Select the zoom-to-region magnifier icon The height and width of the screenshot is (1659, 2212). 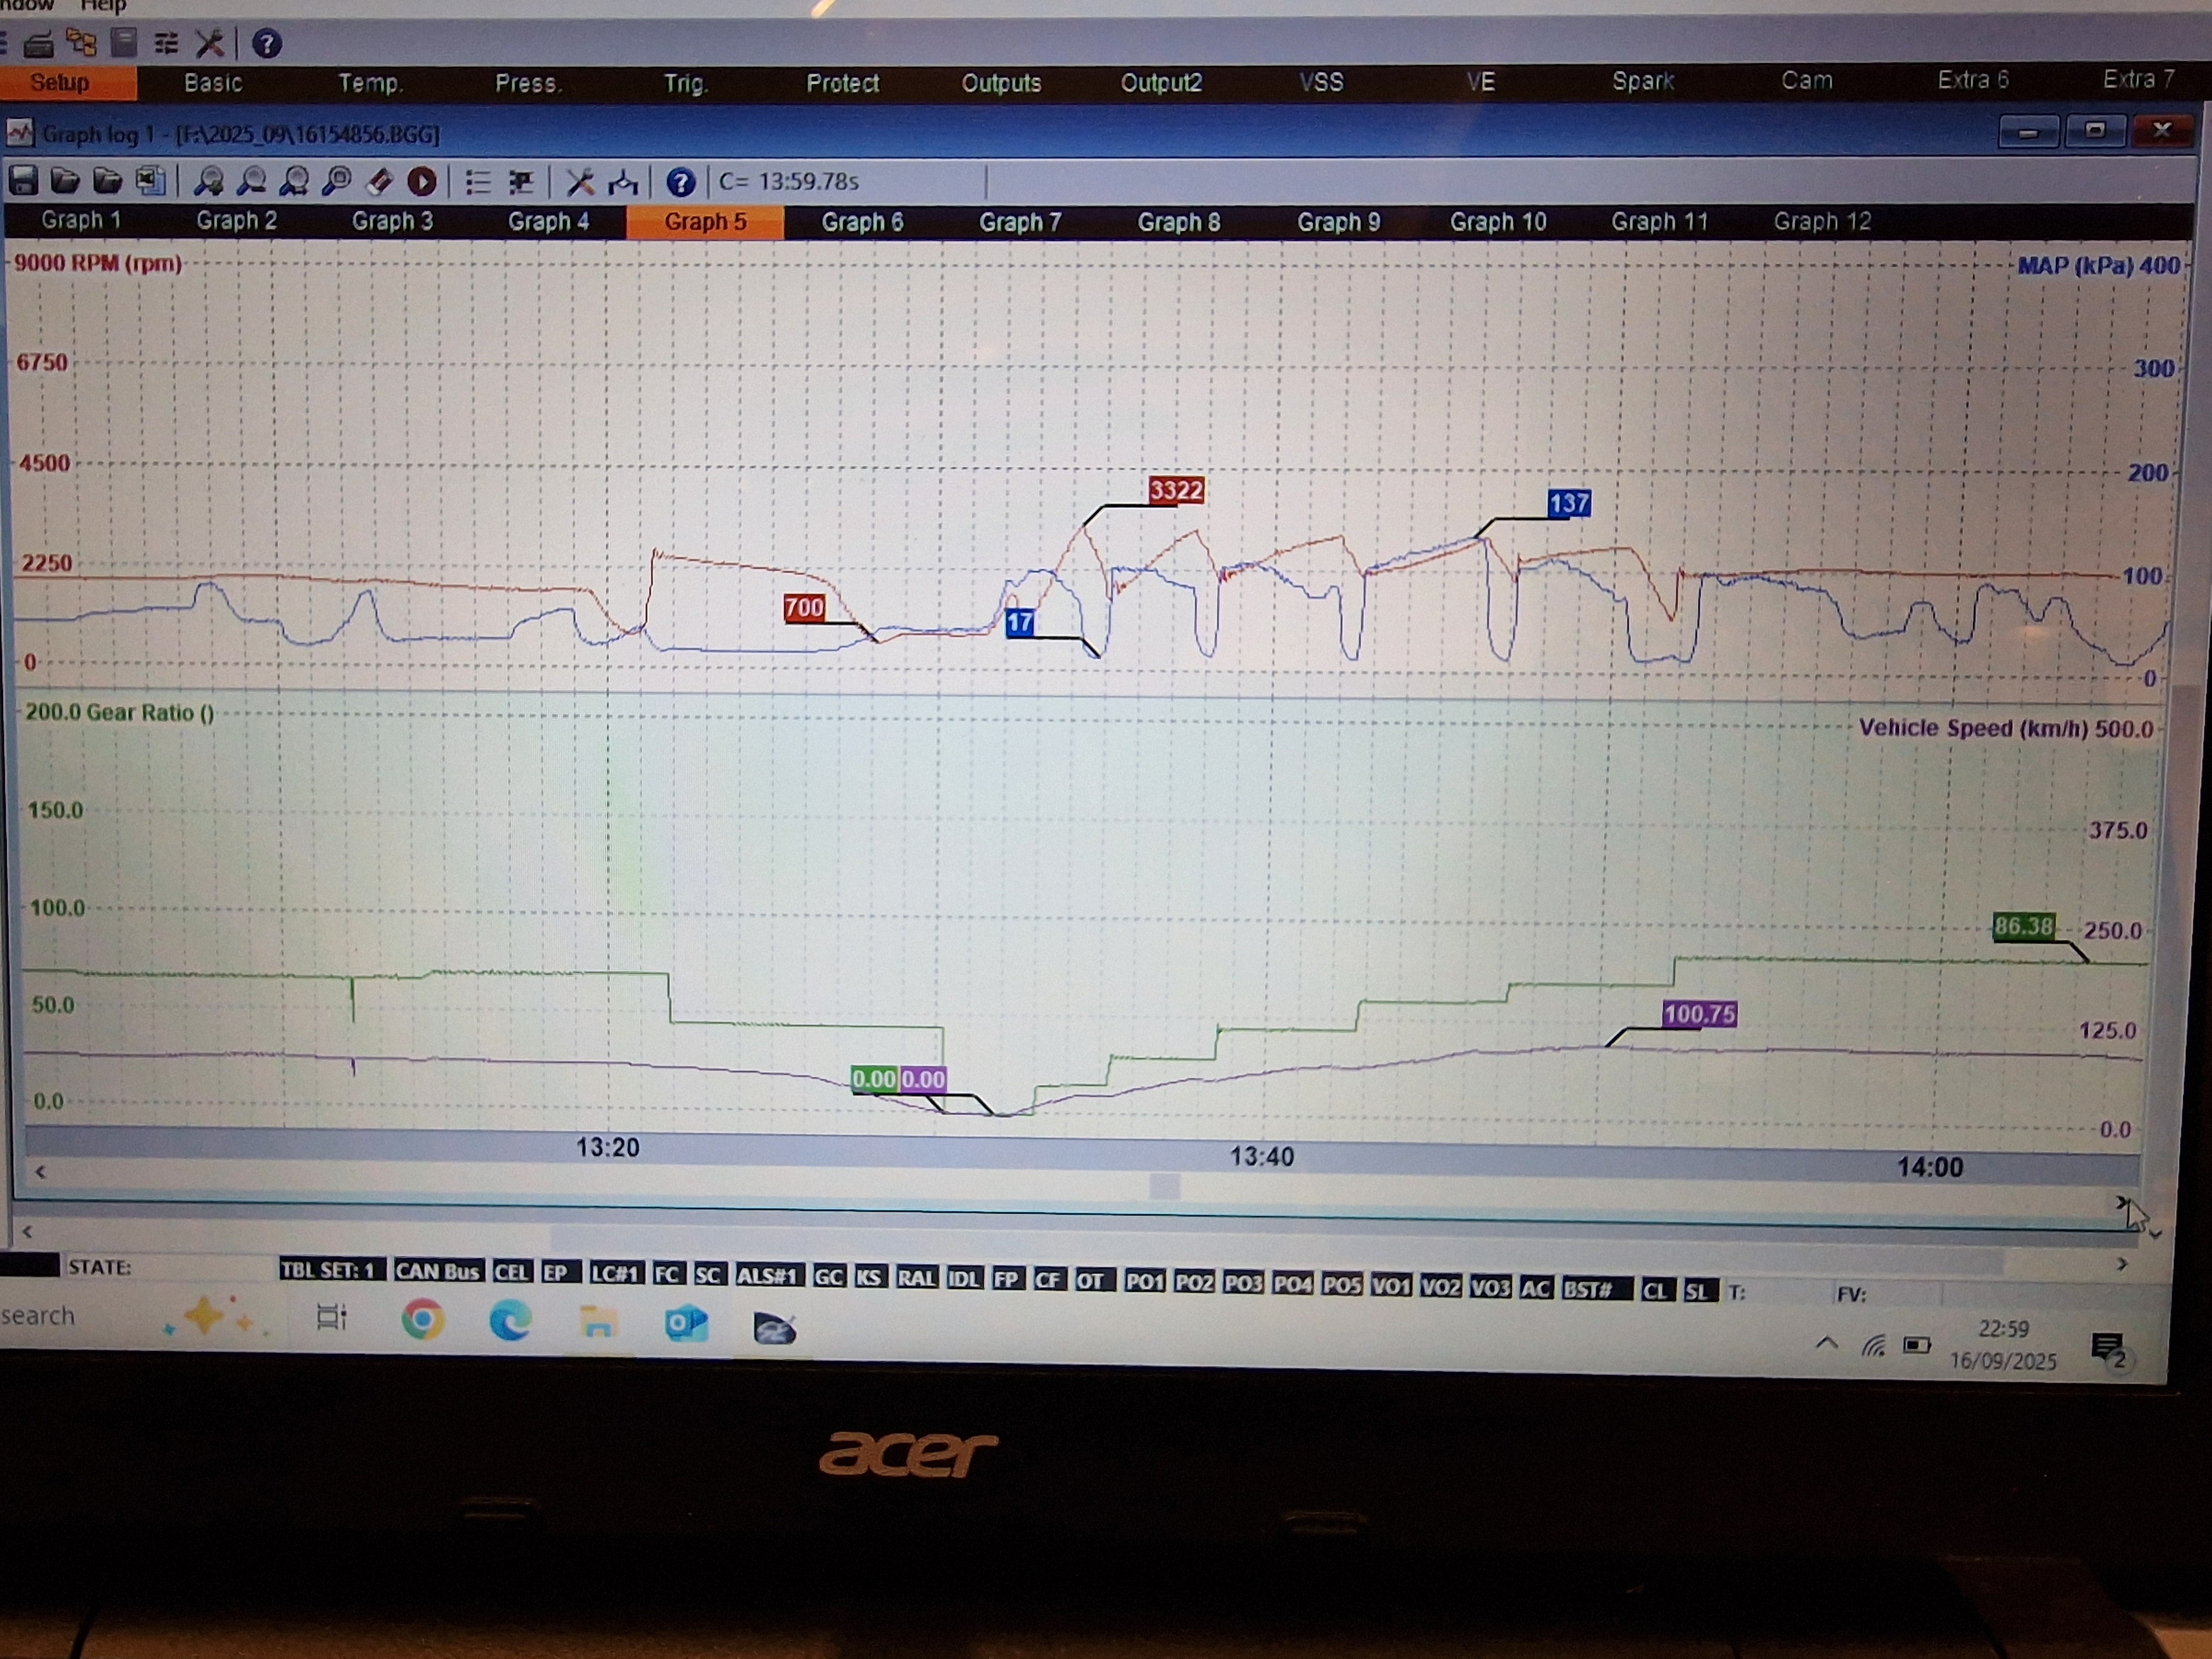337,181
